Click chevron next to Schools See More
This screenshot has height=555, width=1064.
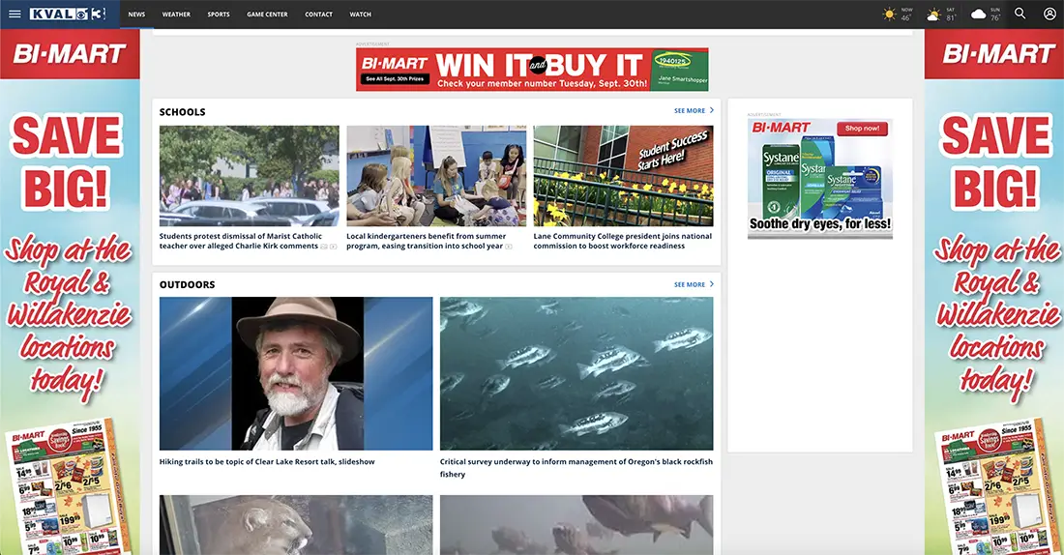point(711,110)
